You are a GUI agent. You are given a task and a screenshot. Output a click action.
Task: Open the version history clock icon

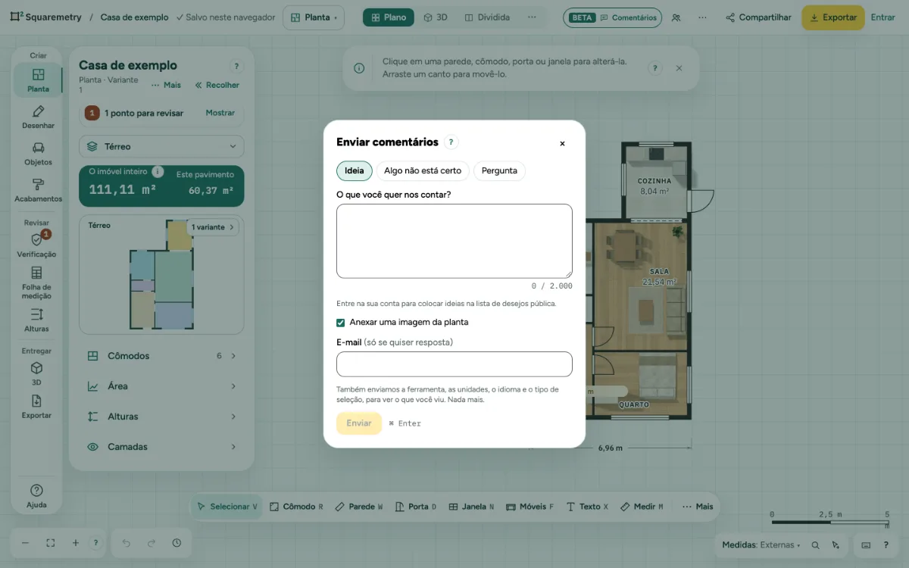tap(176, 543)
